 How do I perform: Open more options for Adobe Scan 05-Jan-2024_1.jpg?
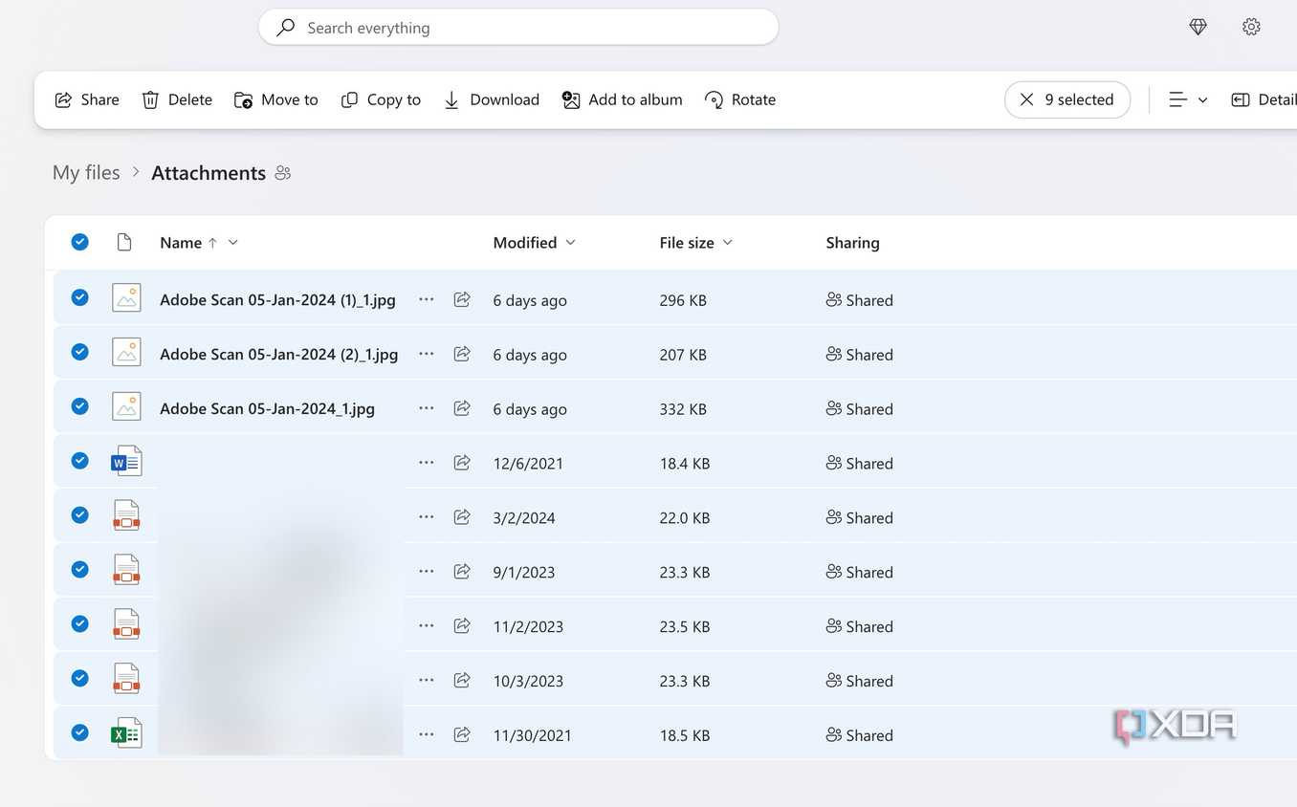pos(427,408)
